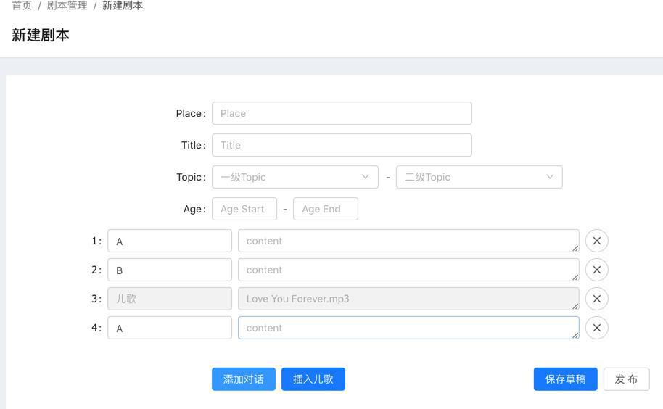Remove the 儿歌 song row 3
Viewport: 663px width, 409px height.
(x=596, y=299)
